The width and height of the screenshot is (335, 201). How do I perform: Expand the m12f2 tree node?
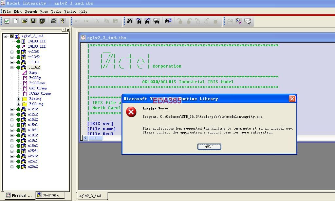click(12, 109)
